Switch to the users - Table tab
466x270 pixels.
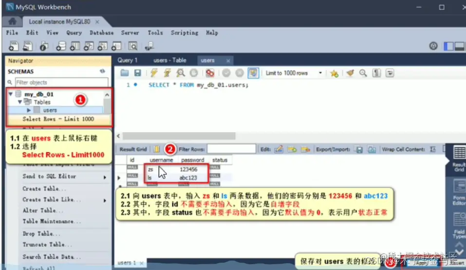pos(169,60)
